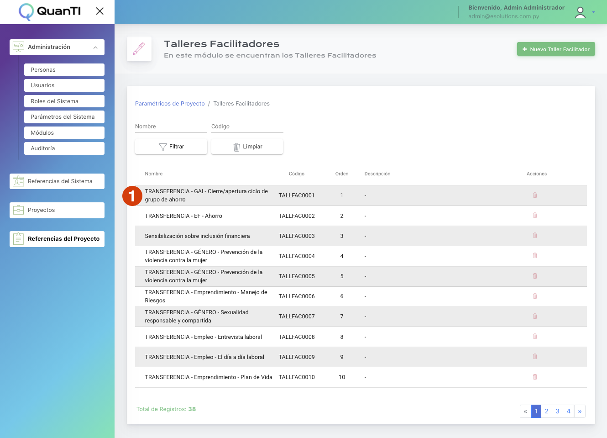Select 'TRANSFERENCIA - Empleo - El día a día laboral'
Viewport: 607px width, 438px height.
(x=204, y=357)
